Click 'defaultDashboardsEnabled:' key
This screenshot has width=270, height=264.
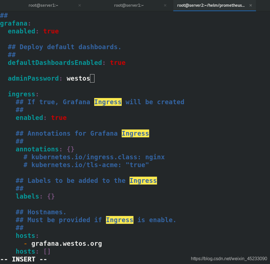57,63
